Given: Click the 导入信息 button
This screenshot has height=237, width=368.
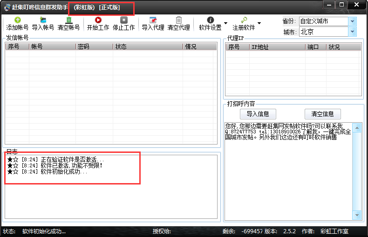Looking at the screenshot, I should pos(258,114).
